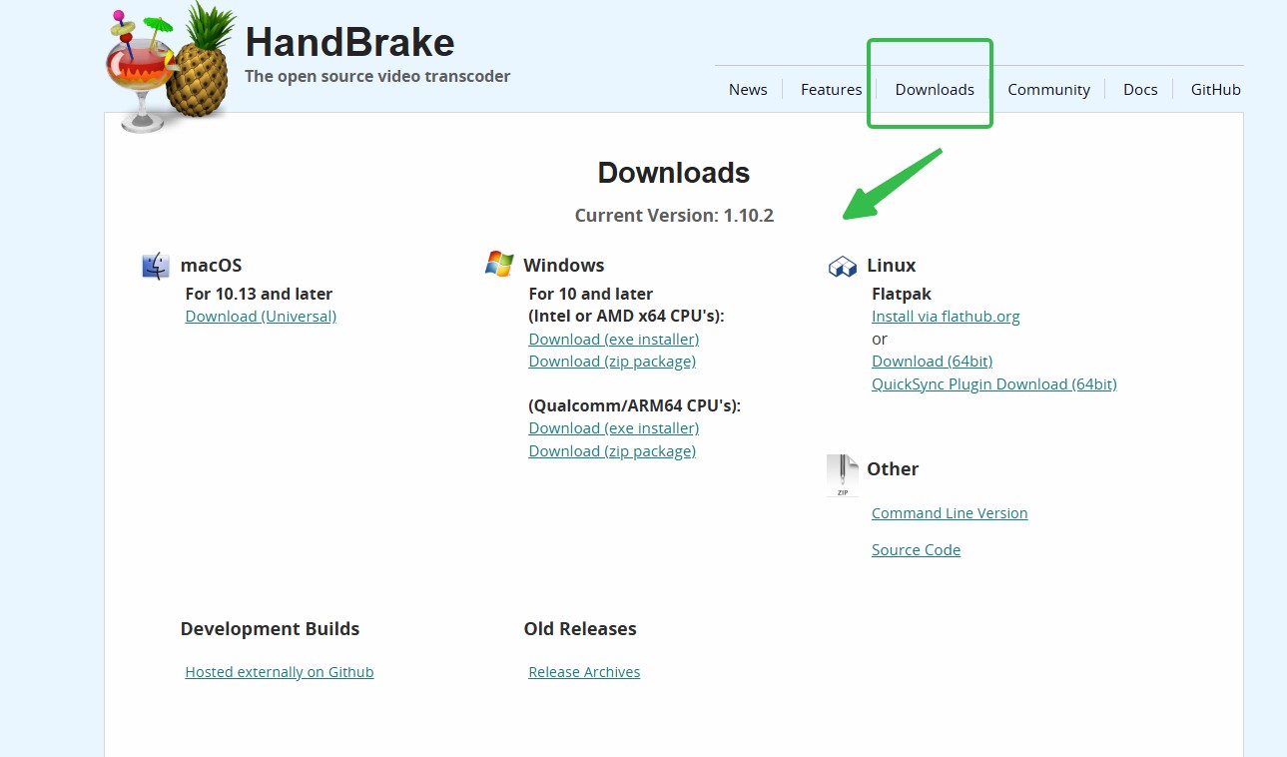Click the "macOS" heading
This screenshot has width=1287, height=757.
(211, 266)
